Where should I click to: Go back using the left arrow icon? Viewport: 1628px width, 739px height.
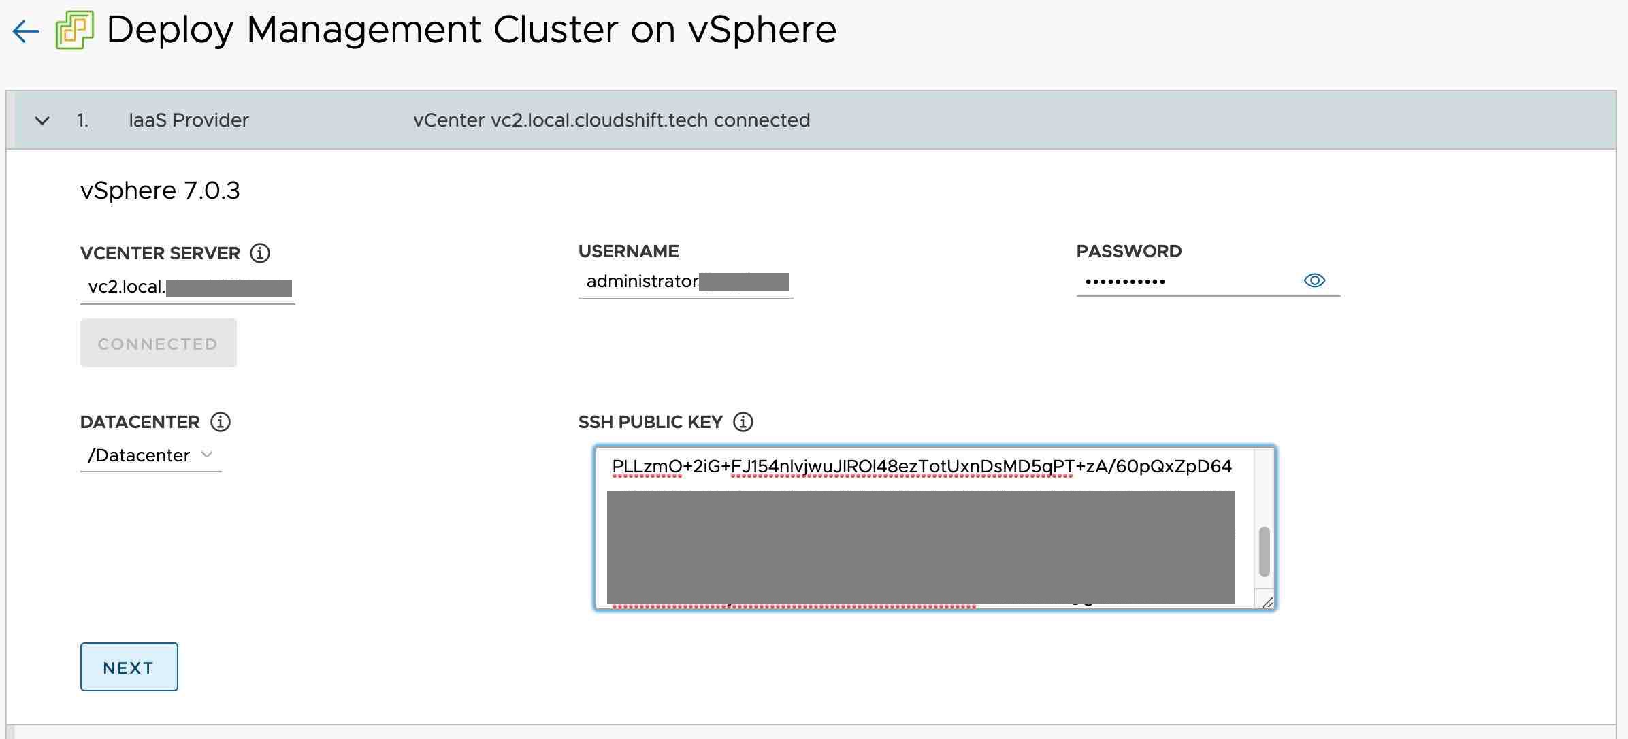tap(26, 31)
